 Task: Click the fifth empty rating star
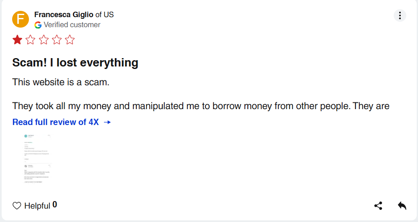point(70,40)
